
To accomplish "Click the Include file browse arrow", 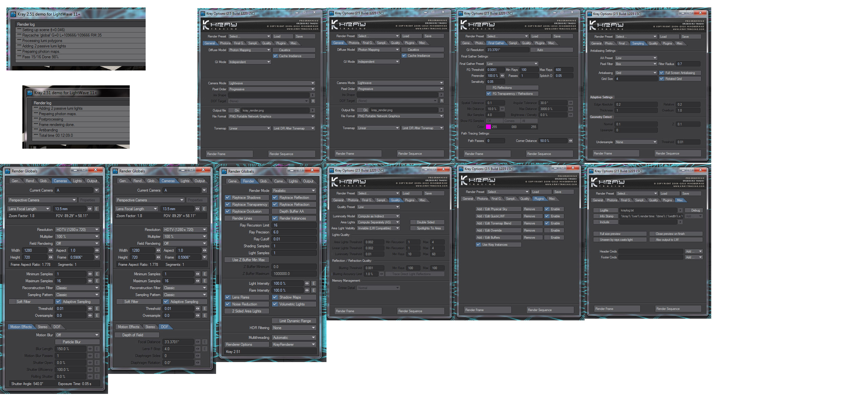I will 680,222.
